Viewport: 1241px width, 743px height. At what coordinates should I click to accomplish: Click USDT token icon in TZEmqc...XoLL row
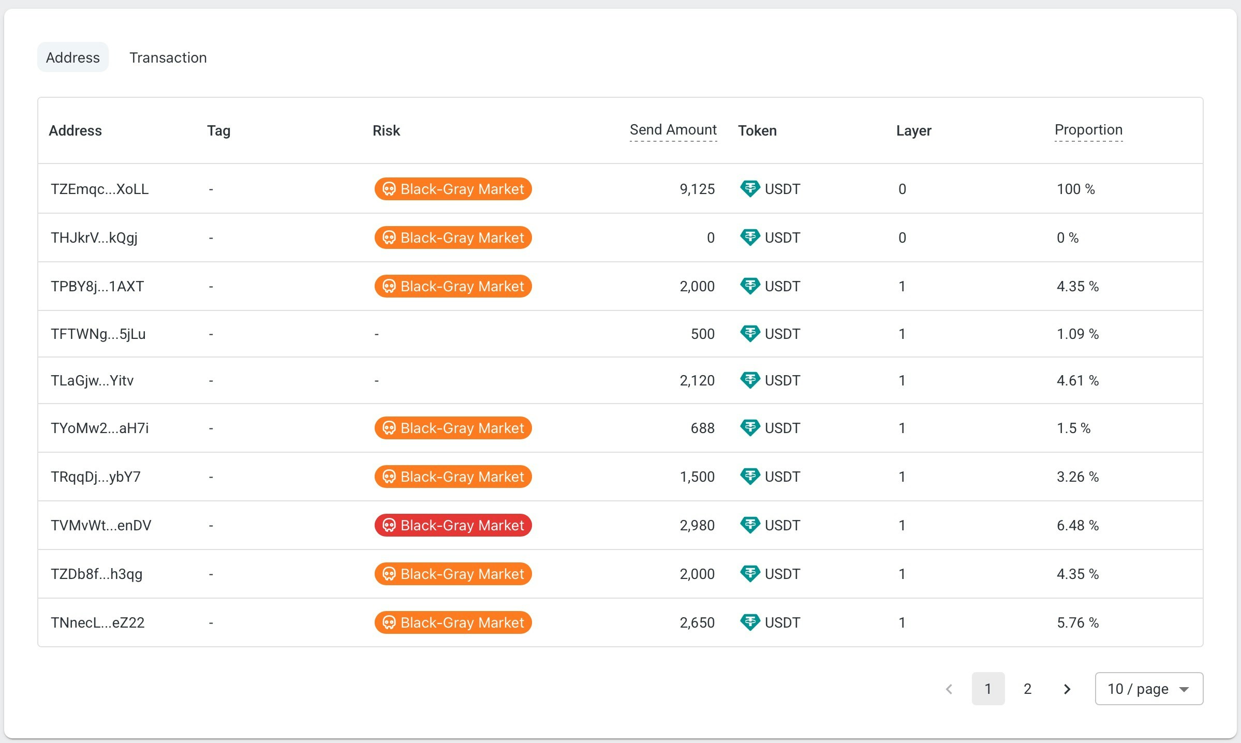pos(749,189)
